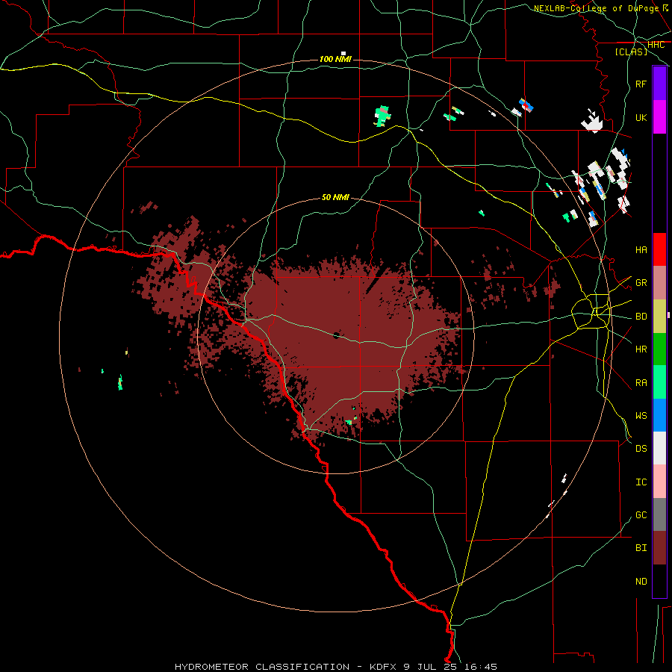
Task: Click the UK magenta legend swatch
Action: pyautogui.click(x=659, y=117)
